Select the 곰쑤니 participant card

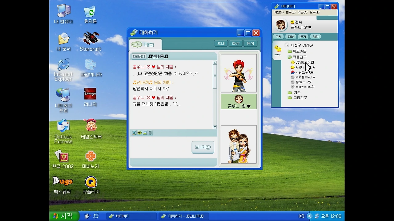pos(239,102)
